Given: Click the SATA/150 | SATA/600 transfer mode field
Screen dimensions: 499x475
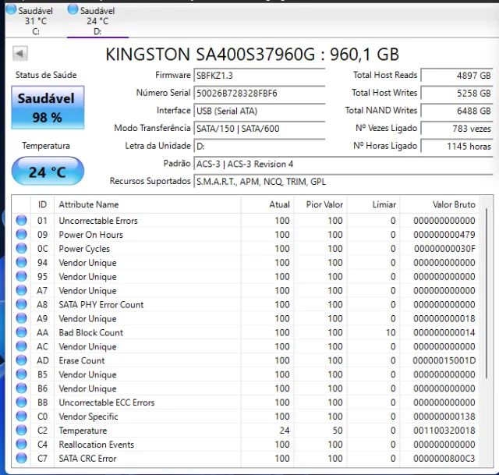Looking at the screenshot, I should [259, 129].
